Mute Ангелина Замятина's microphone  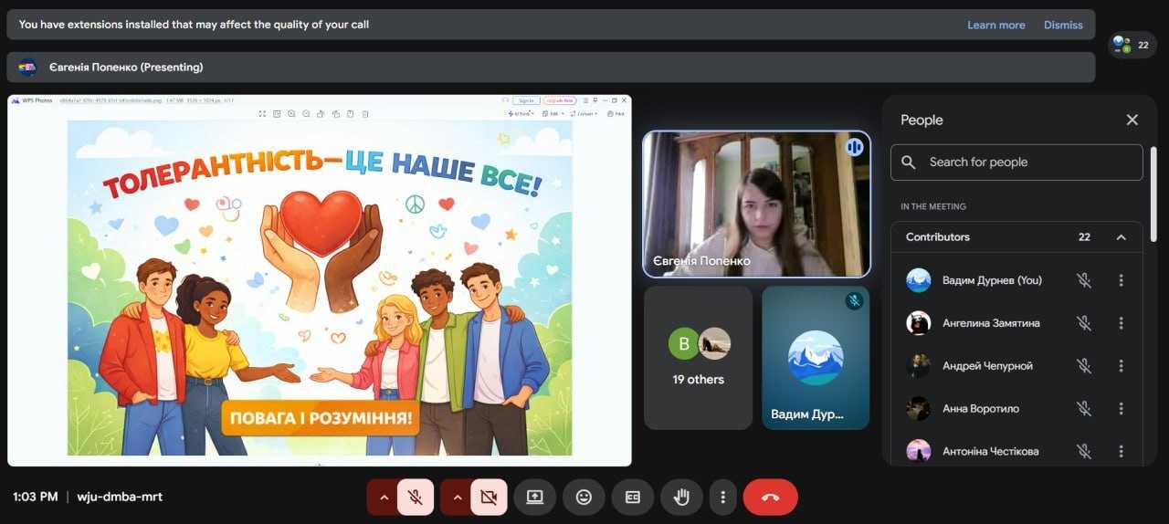pos(1083,323)
